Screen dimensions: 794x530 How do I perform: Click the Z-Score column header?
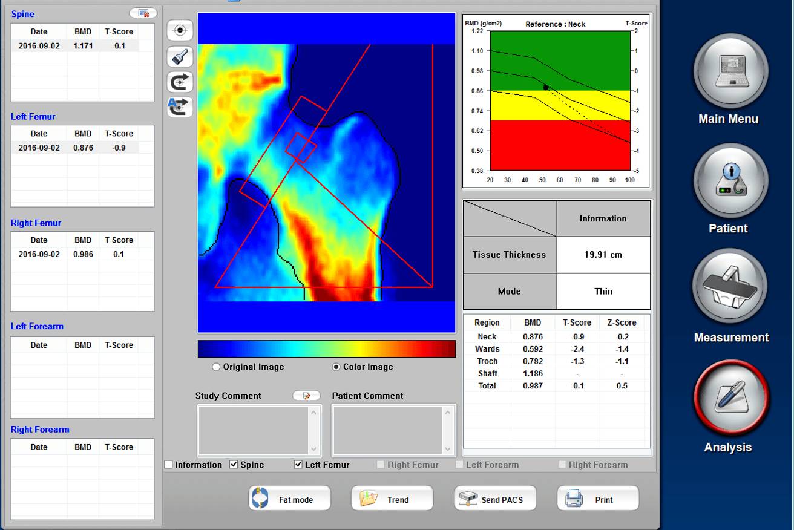[622, 322]
